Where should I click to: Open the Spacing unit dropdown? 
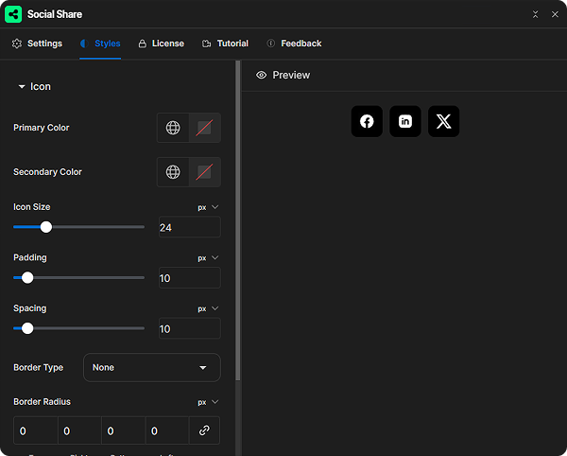(x=208, y=308)
